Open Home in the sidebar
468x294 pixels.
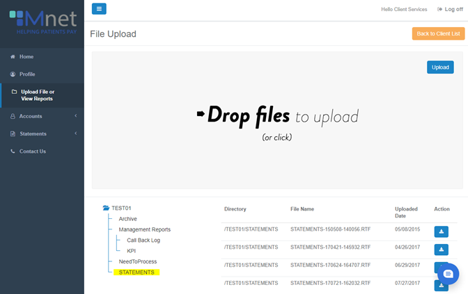[x=26, y=56]
